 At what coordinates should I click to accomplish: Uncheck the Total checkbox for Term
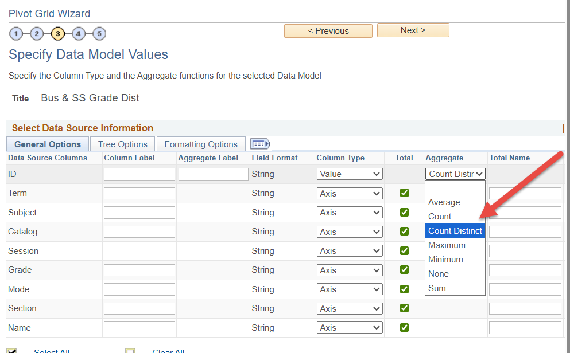click(404, 193)
